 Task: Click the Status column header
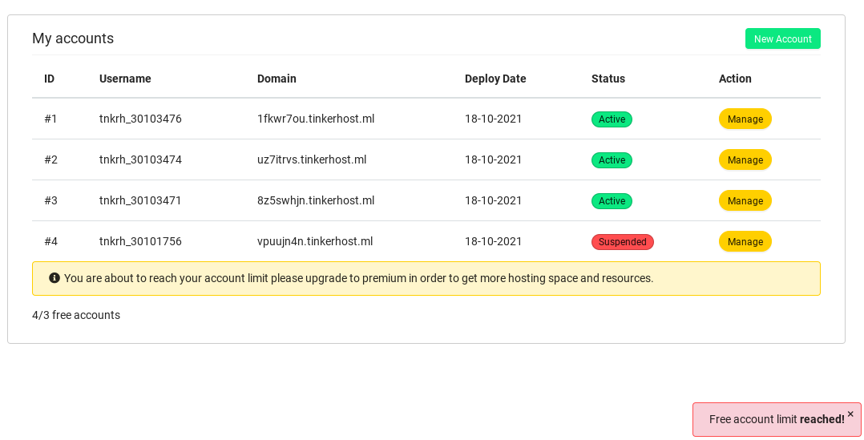[608, 79]
